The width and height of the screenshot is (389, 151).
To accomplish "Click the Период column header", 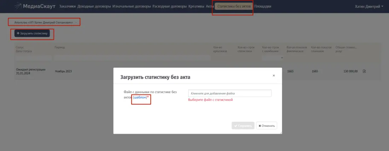I will [x=60, y=47].
